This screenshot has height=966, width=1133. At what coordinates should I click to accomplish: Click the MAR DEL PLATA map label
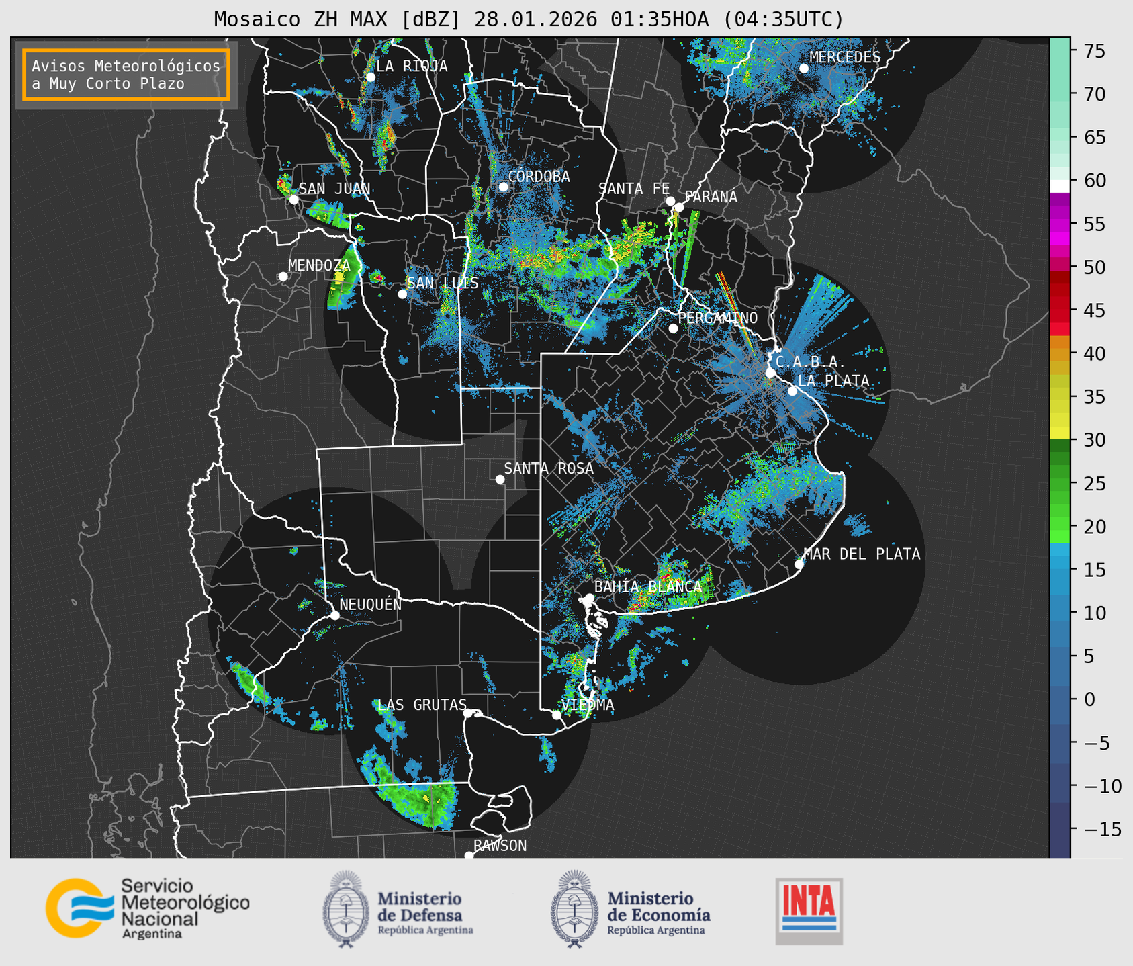tap(862, 554)
